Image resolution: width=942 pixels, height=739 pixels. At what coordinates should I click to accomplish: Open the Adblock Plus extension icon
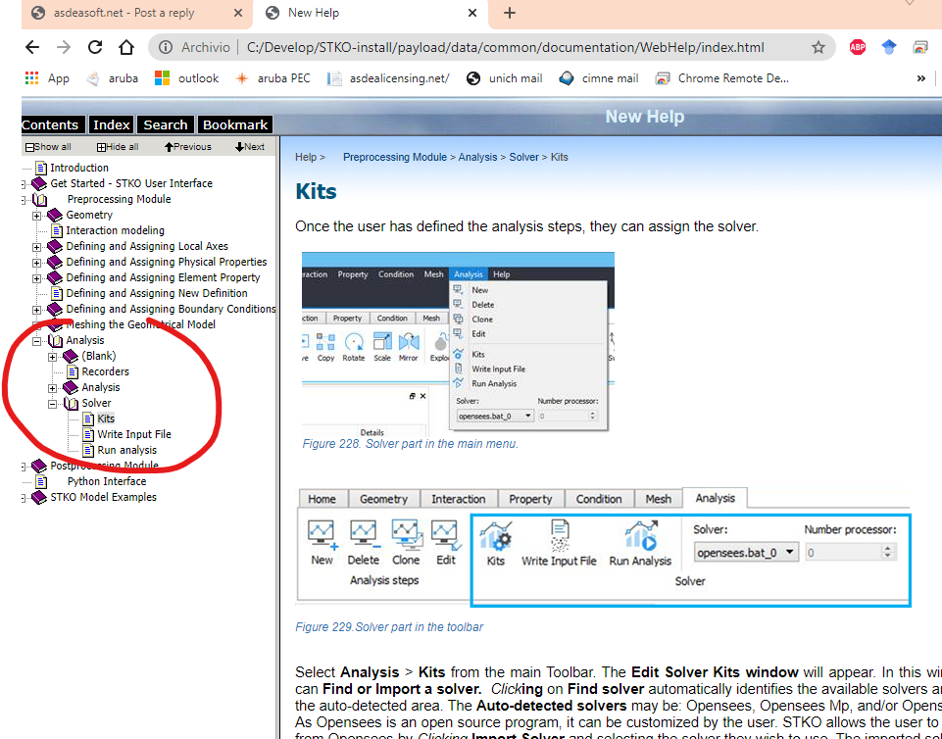click(858, 47)
